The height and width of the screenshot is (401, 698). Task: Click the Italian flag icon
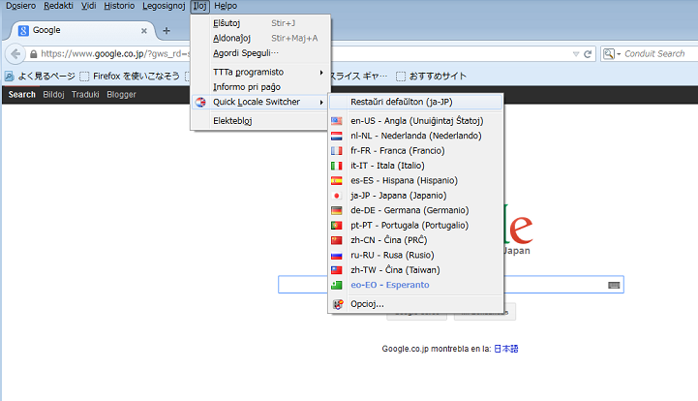click(x=337, y=166)
